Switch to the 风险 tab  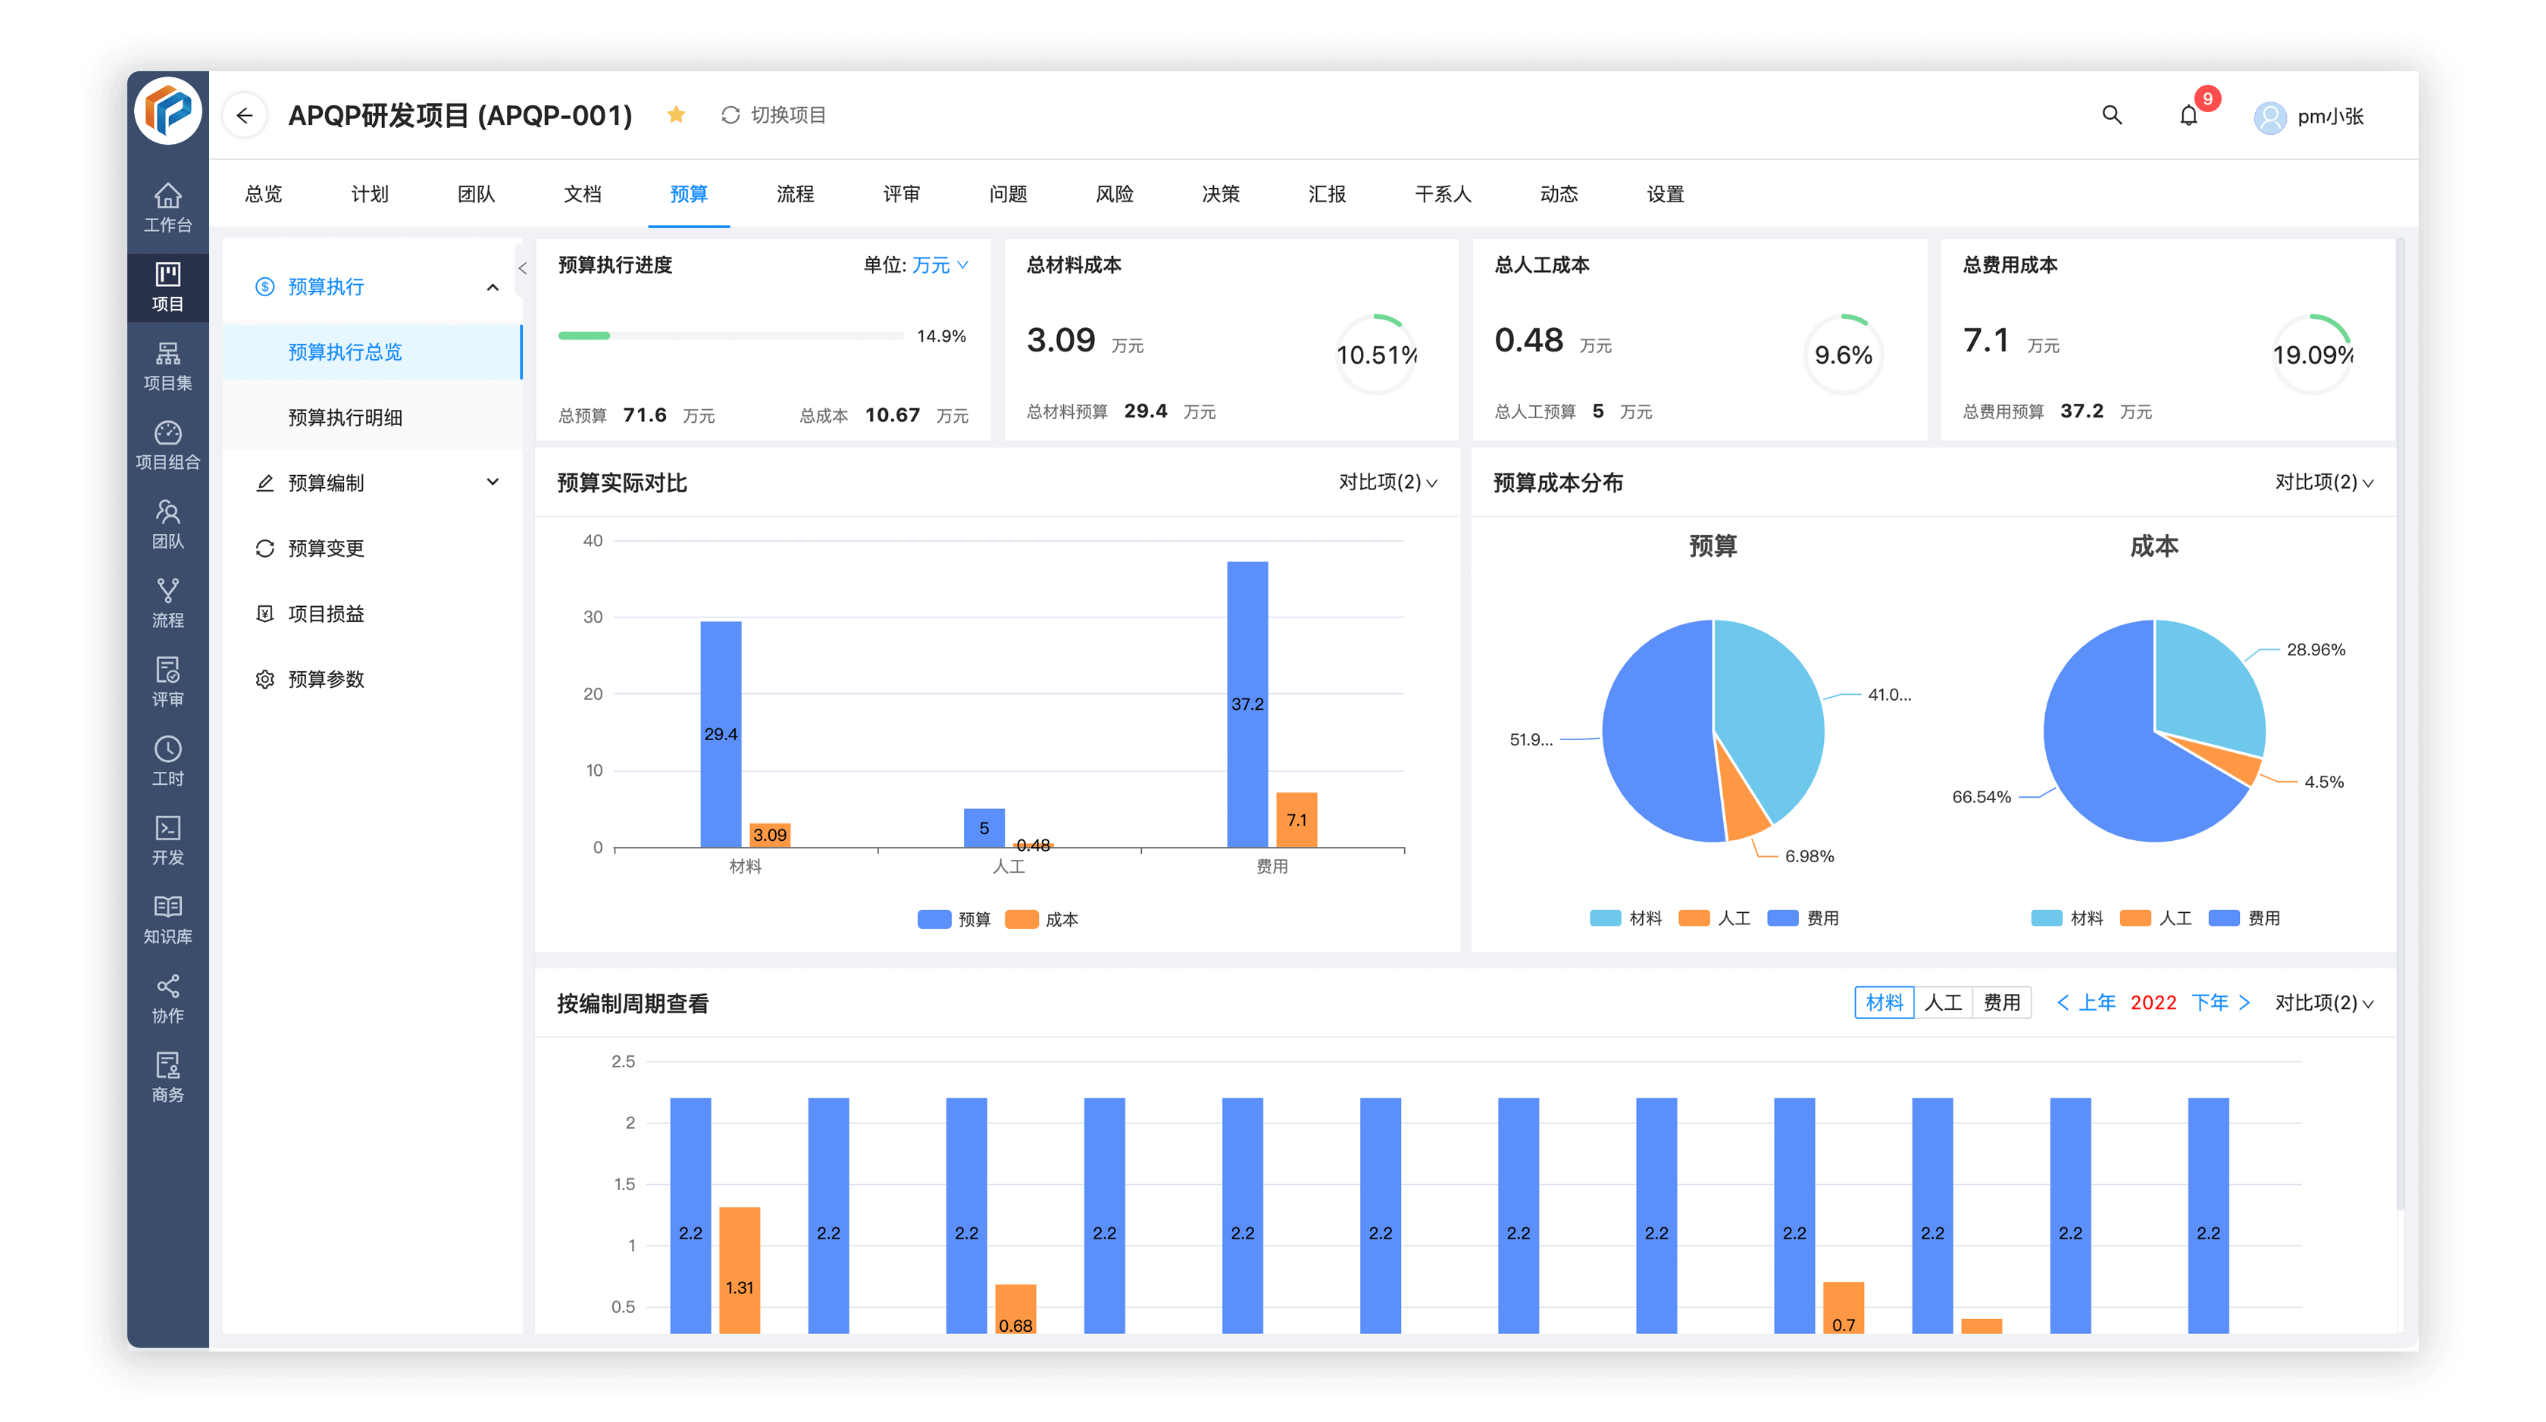coord(1114,194)
